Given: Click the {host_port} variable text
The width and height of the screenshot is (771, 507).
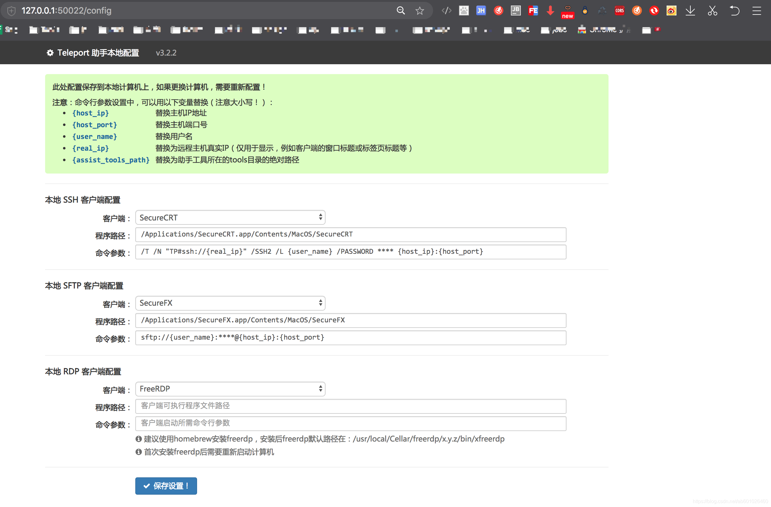Looking at the screenshot, I should [95, 125].
